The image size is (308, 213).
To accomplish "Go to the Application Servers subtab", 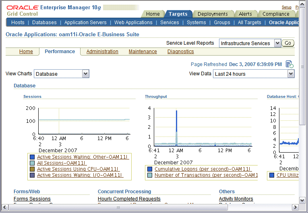I will (85, 23).
